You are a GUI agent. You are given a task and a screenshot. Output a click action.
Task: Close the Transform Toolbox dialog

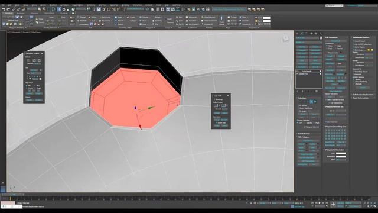pyautogui.click(x=42, y=53)
